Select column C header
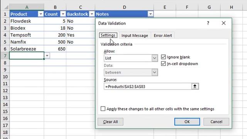This screenshot has width=247, height=139. pos(81,7)
